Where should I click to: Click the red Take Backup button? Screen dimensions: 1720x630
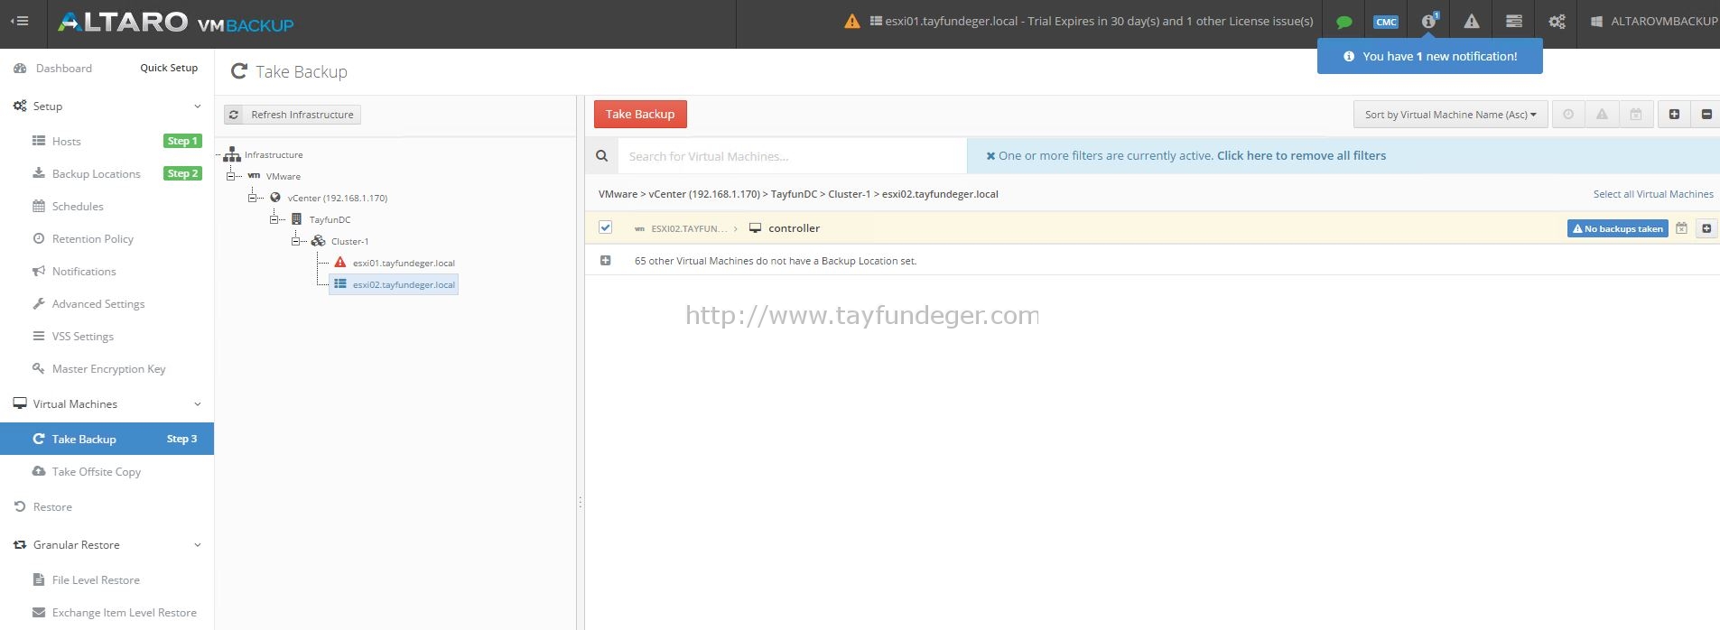(640, 114)
